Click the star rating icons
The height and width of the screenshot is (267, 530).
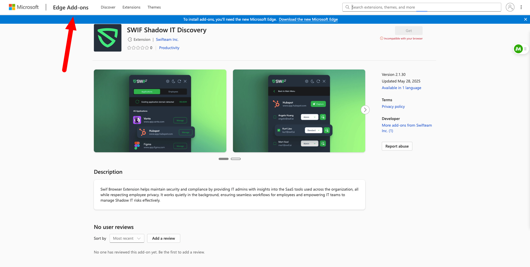point(138,48)
